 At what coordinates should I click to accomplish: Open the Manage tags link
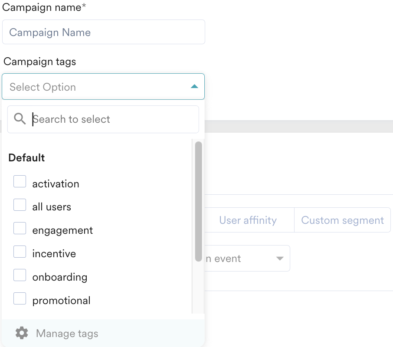pos(67,334)
